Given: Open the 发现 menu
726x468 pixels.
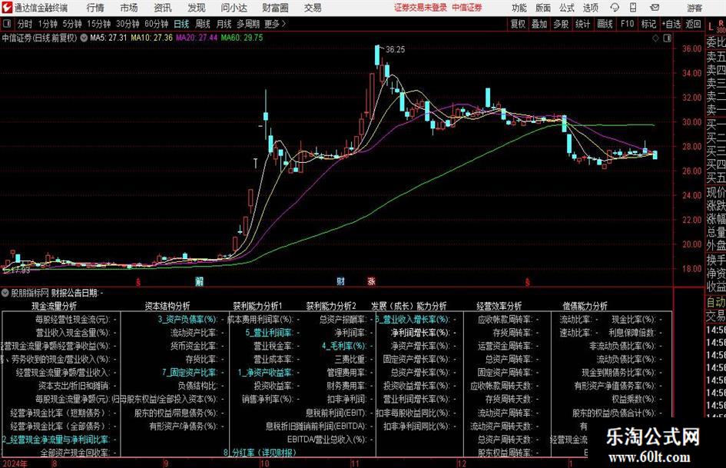Looking at the screenshot, I should [x=197, y=8].
